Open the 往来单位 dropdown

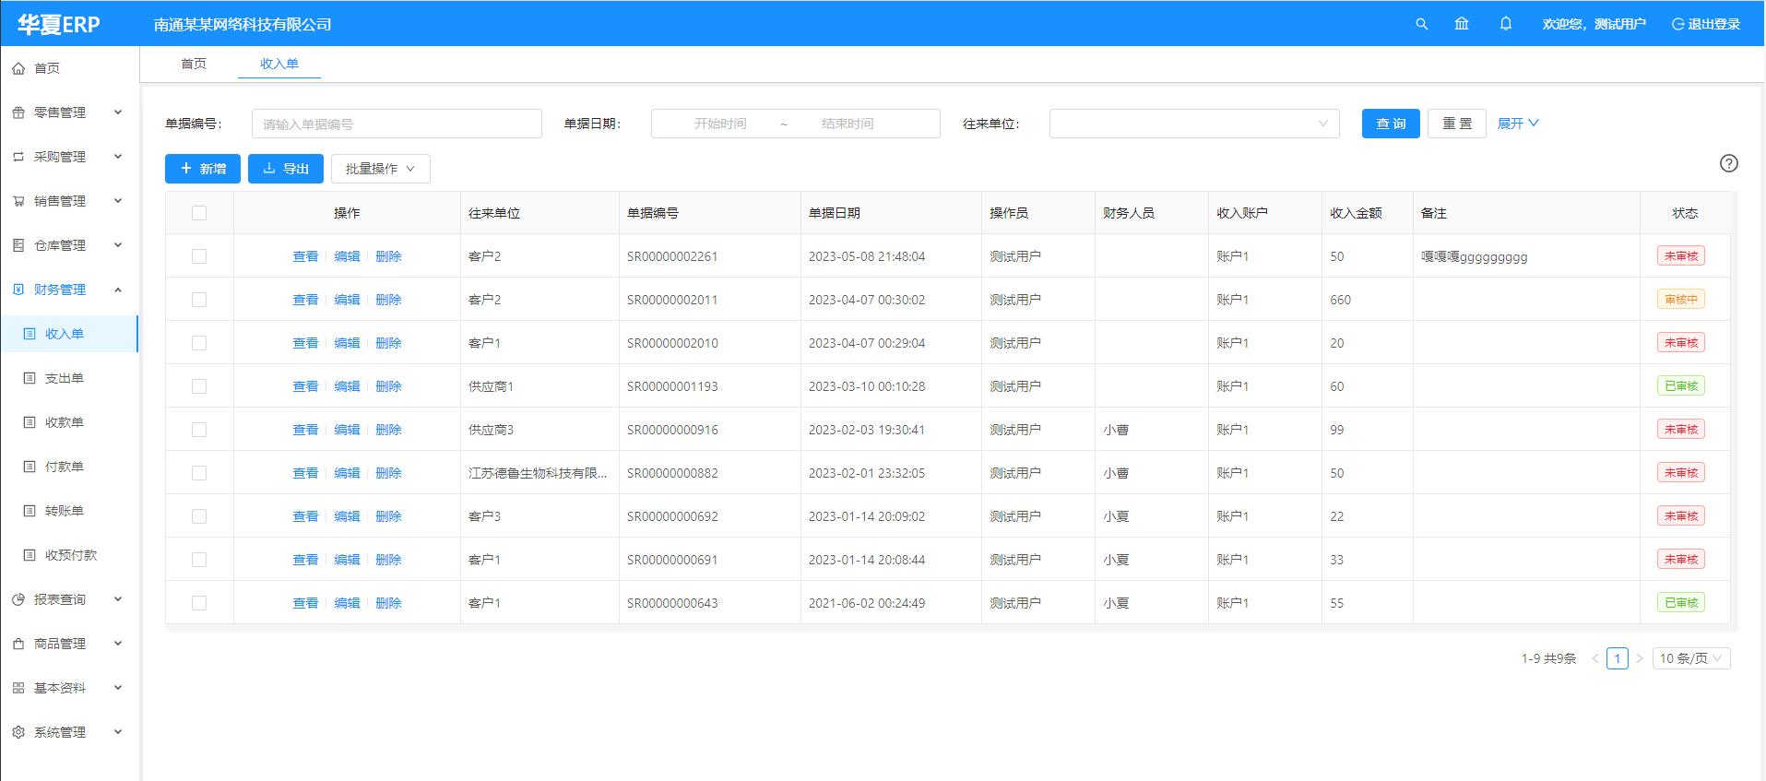1193,124
